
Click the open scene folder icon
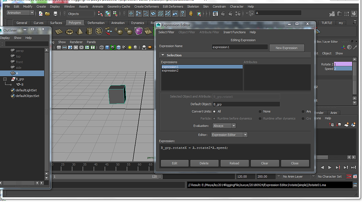tap(48, 14)
